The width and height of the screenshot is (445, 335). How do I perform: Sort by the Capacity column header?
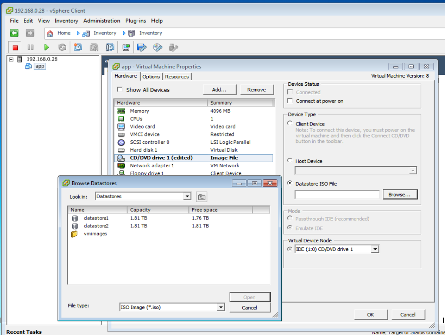(x=158, y=210)
